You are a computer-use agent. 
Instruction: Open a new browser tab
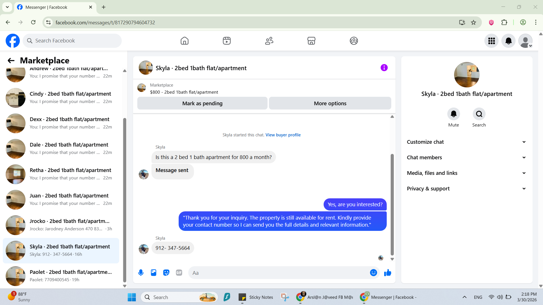(x=104, y=7)
